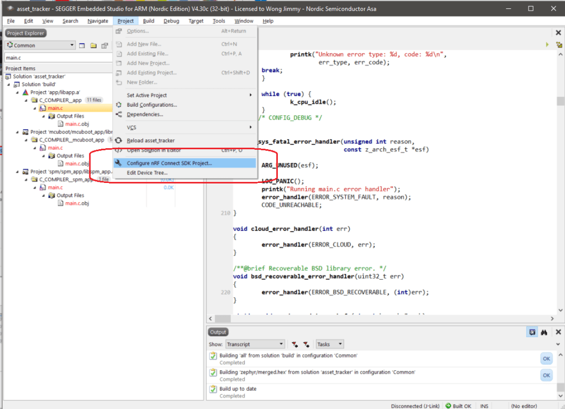Open the Common configuration dropdown
This screenshot has width=565, height=409.
[x=40, y=45]
